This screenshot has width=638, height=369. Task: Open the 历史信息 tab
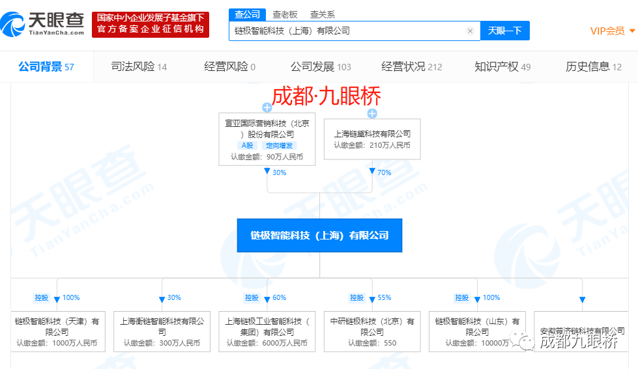tap(593, 66)
